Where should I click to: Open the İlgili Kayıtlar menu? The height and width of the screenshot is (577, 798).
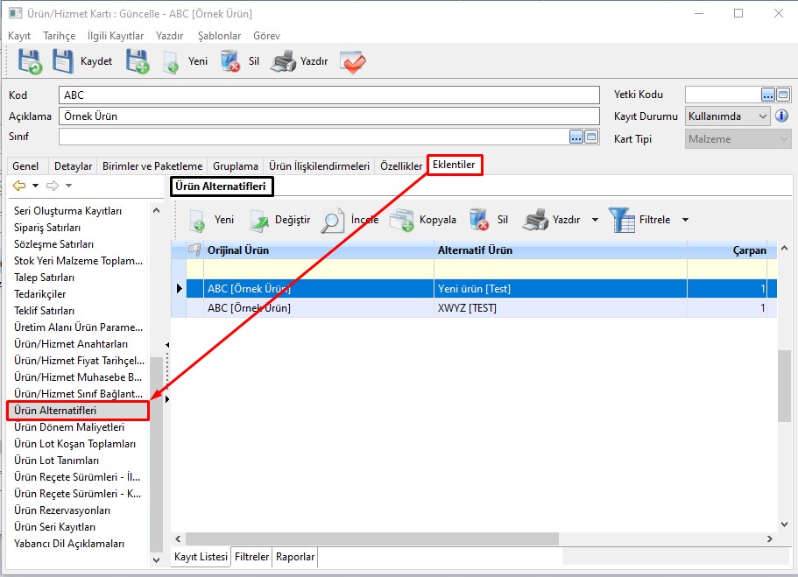[115, 36]
